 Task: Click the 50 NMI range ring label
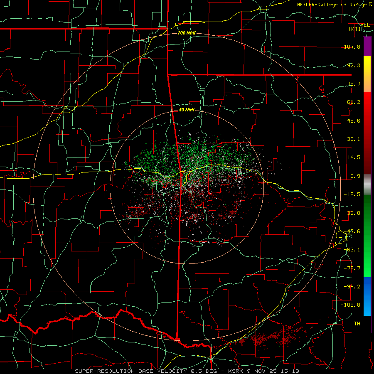pyautogui.click(x=187, y=110)
